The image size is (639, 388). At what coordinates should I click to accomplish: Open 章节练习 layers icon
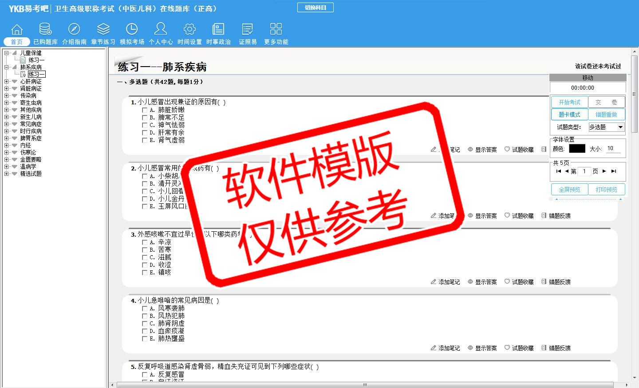[x=103, y=30]
